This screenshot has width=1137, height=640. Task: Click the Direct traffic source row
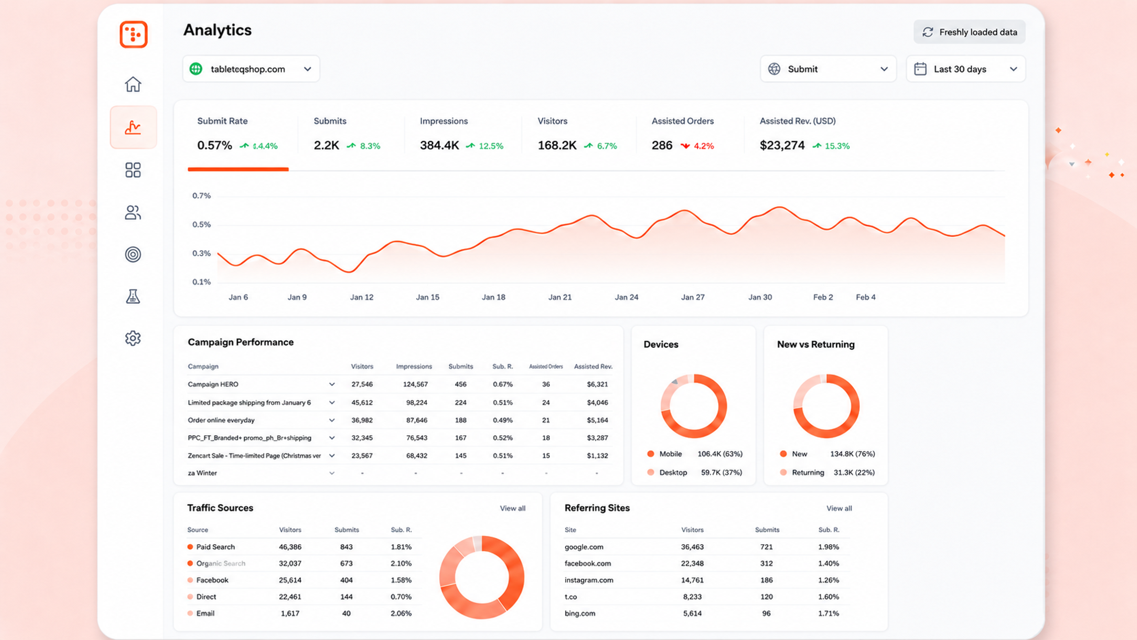coord(304,597)
